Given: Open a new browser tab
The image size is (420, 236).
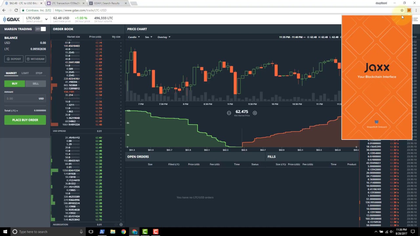Looking at the screenshot, I should (134, 3).
